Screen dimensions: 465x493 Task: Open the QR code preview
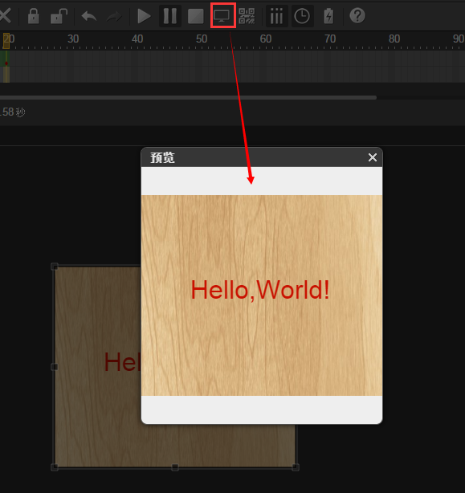pos(247,16)
